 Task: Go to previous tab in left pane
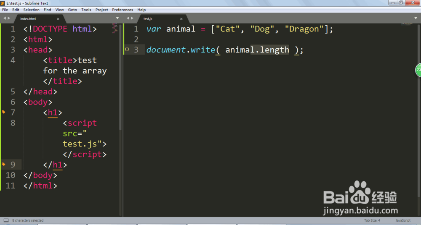pos(5,18)
